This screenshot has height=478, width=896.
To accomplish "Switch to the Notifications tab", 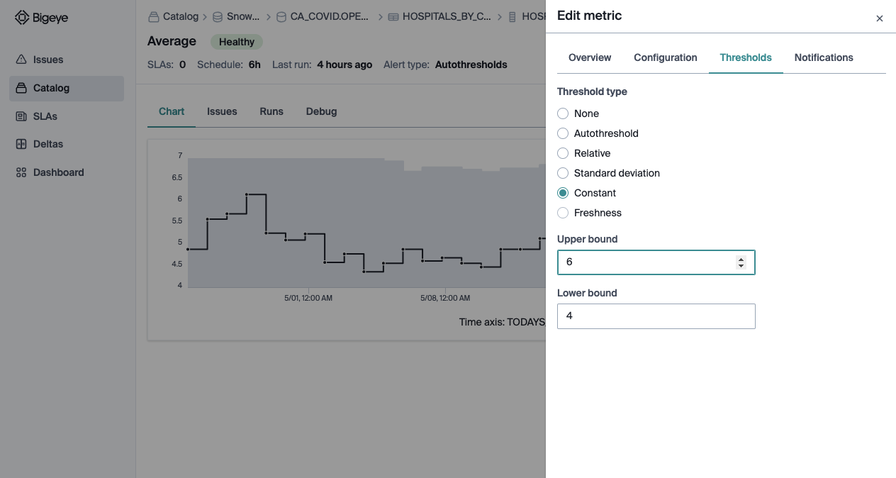I will (824, 57).
